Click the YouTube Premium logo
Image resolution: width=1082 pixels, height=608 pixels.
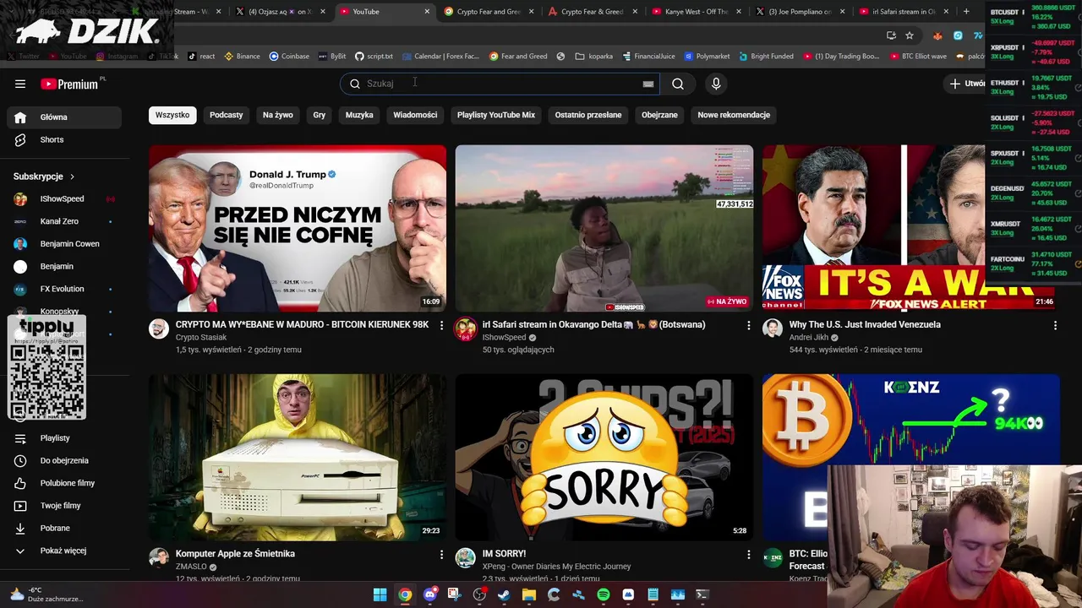point(69,84)
